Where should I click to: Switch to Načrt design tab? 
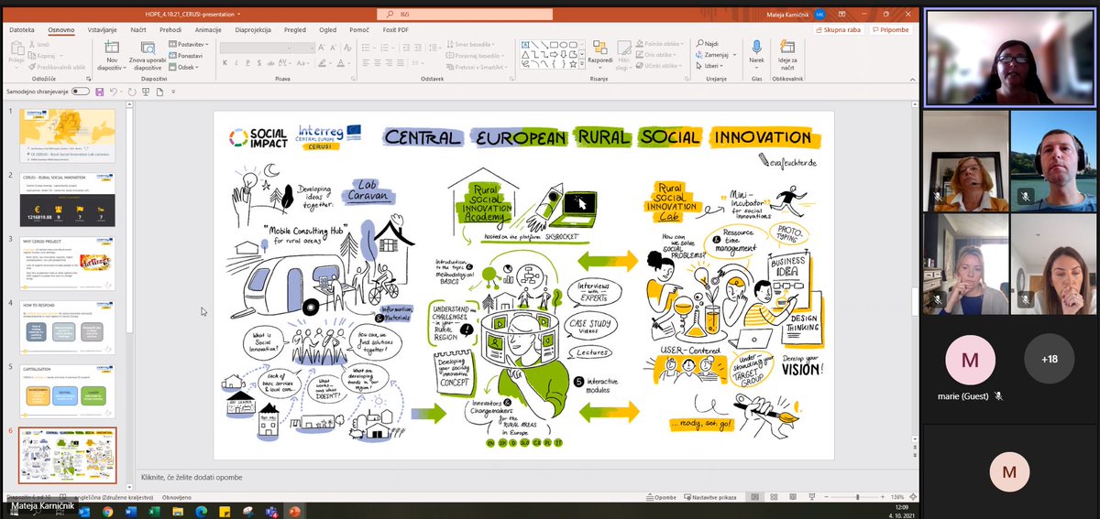(x=138, y=29)
